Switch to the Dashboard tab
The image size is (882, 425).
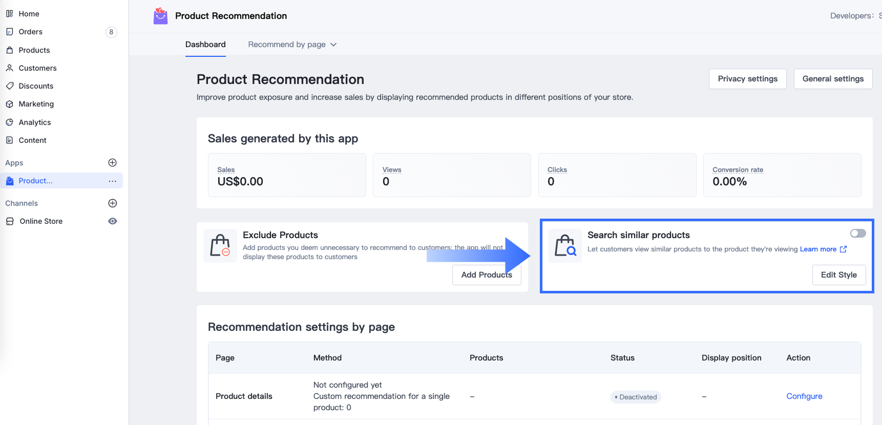click(205, 45)
